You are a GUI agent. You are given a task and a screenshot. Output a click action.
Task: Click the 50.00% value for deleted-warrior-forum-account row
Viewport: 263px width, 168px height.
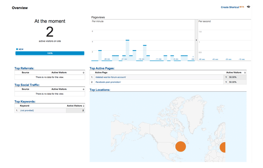(233, 77)
